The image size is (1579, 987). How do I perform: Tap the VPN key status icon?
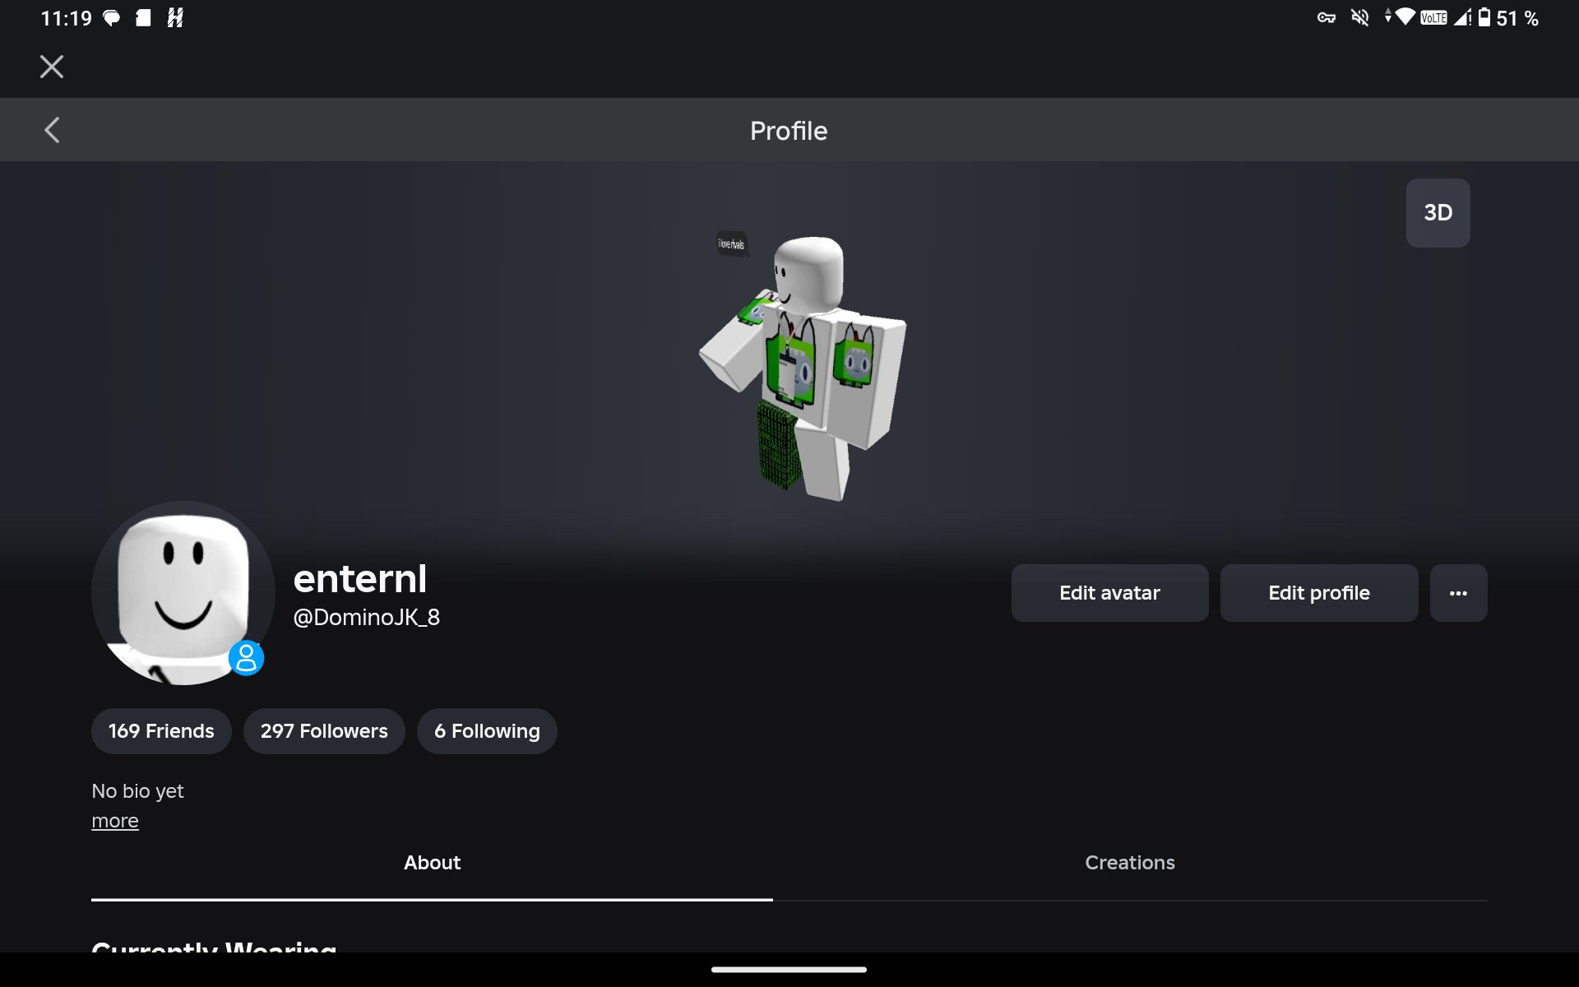[x=1326, y=18]
